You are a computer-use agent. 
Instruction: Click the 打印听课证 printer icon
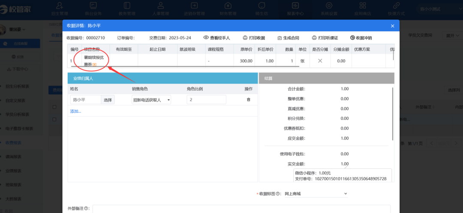pyautogui.click(x=314, y=38)
